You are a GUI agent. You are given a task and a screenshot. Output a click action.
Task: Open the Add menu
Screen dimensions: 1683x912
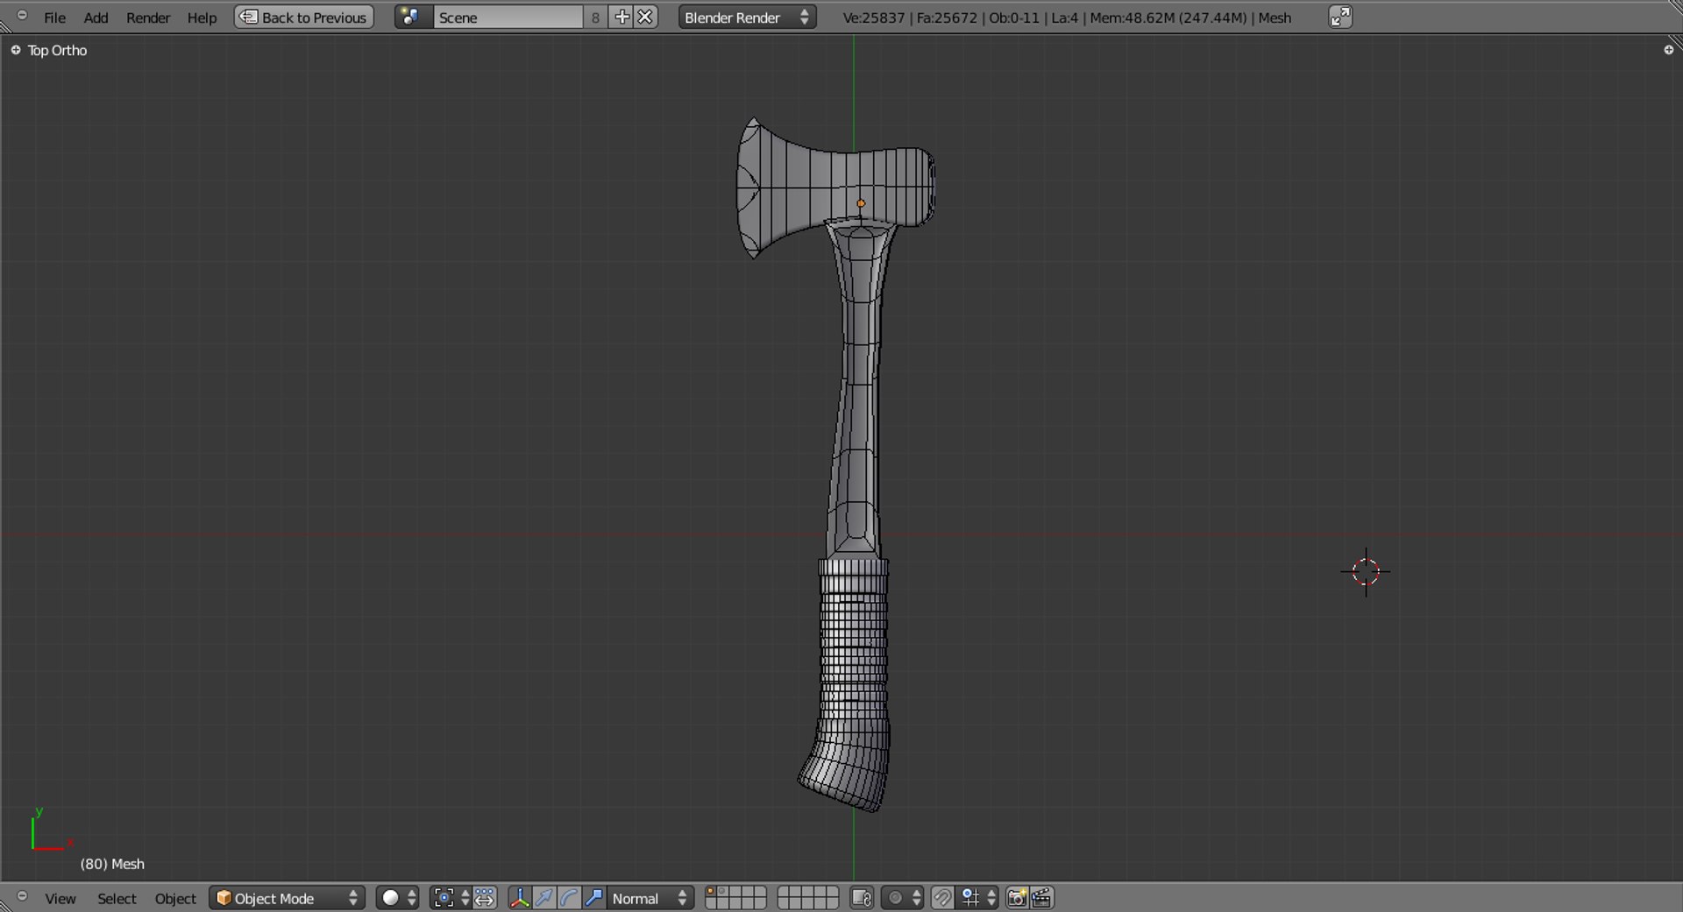pyautogui.click(x=96, y=18)
